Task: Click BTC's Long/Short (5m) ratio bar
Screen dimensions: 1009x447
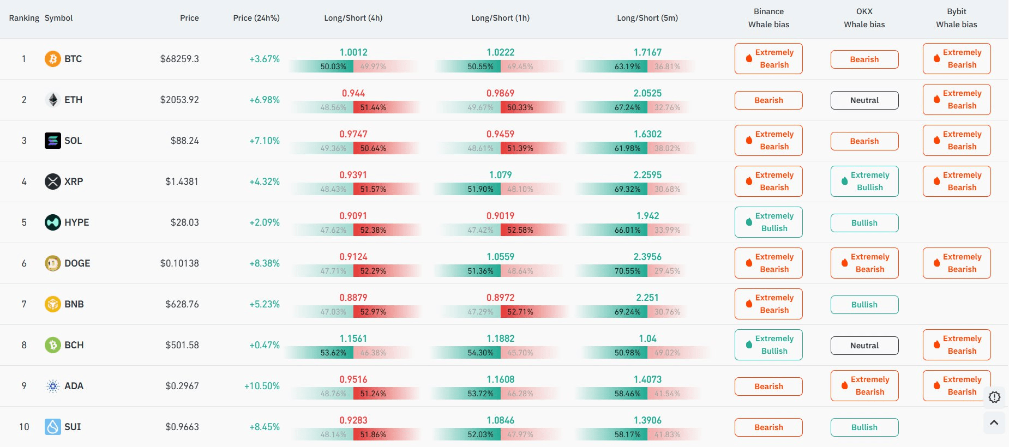Action: [647, 67]
